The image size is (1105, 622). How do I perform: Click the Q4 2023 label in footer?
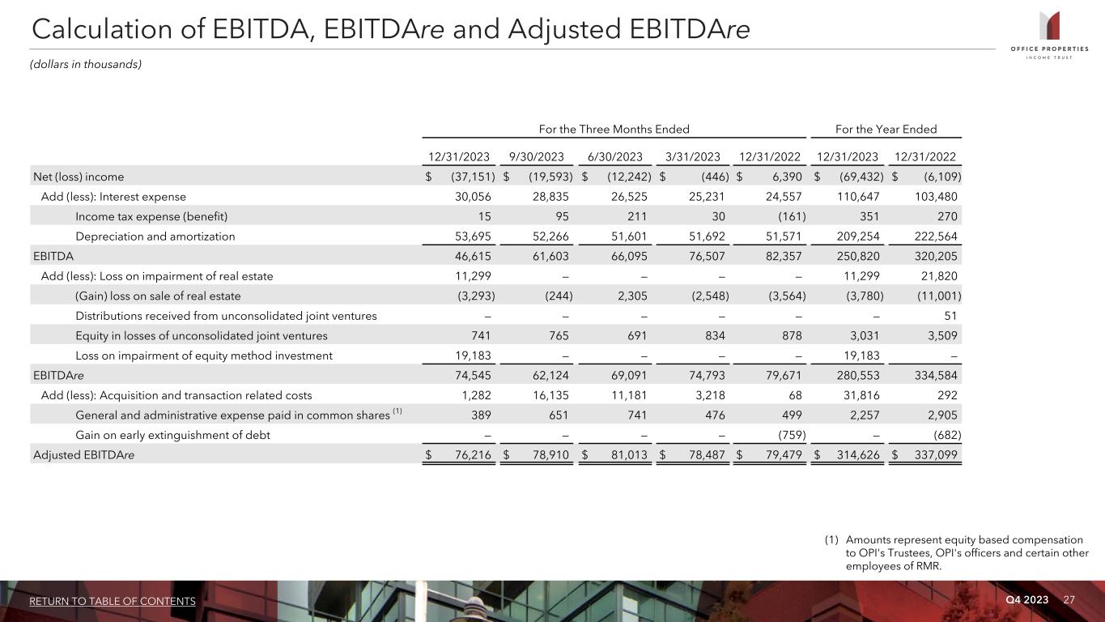[1026, 599]
